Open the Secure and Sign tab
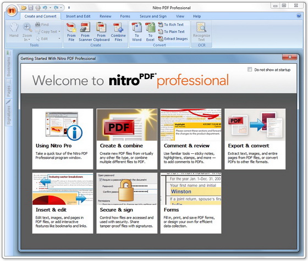 [153, 16]
